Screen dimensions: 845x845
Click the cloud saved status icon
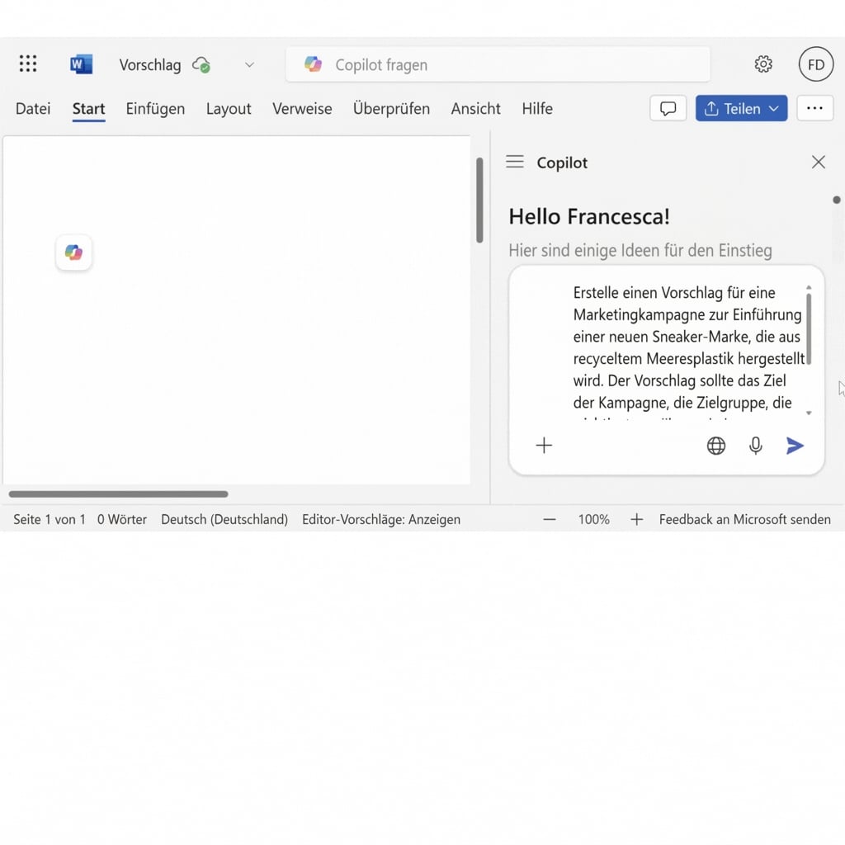coord(201,64)
